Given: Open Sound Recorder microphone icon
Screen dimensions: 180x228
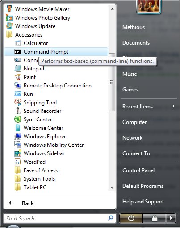Looking at the screenshot, I should point(18,111).
